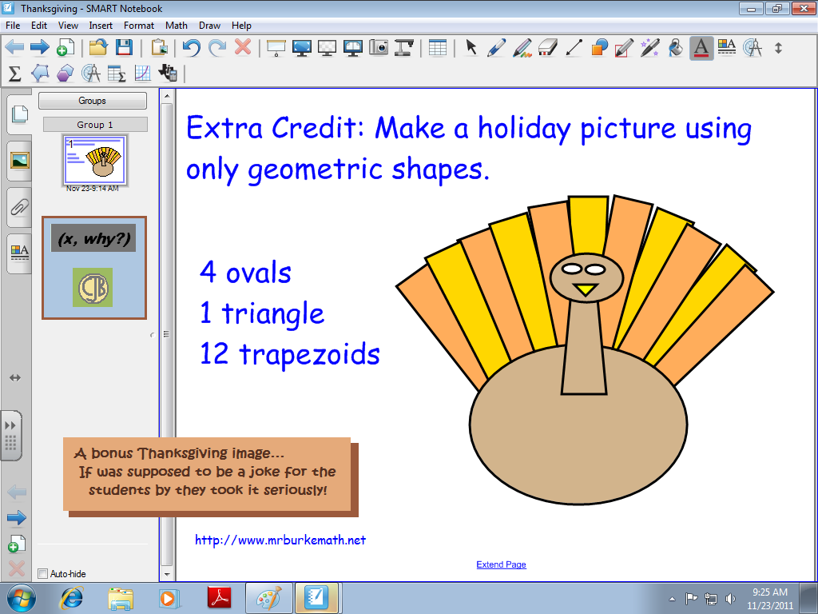
Task: Insert a graph from toolbar
Action: [x=142, y=73]
